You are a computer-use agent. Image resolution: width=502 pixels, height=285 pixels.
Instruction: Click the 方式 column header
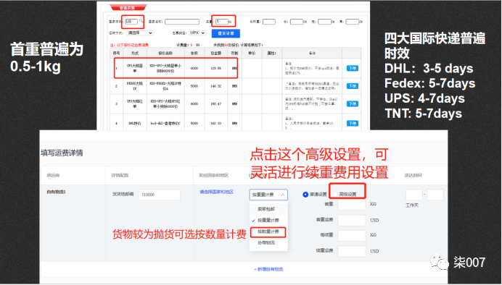tap(135, 54)
